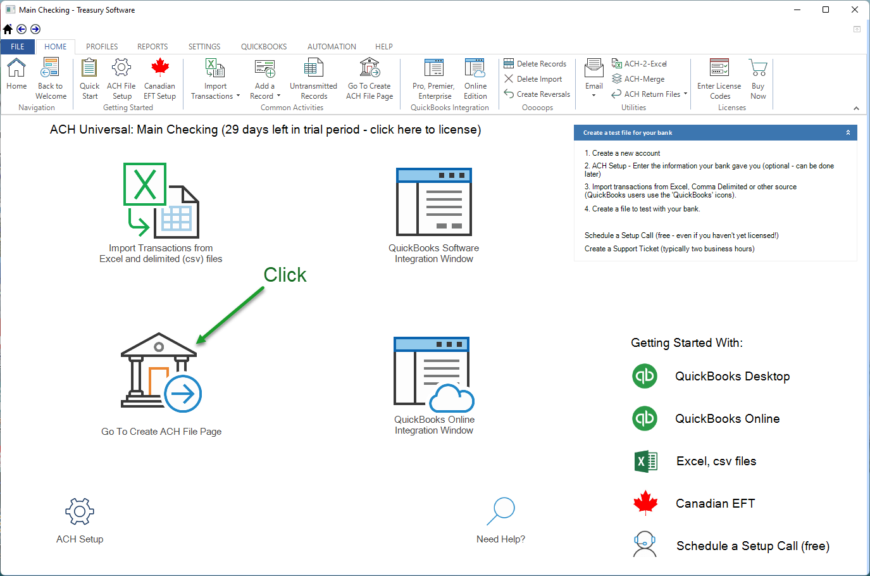This screenshot has height=576, width=870.
Task: Switch to AUTOMATION tab
Action: pos(332,47)
